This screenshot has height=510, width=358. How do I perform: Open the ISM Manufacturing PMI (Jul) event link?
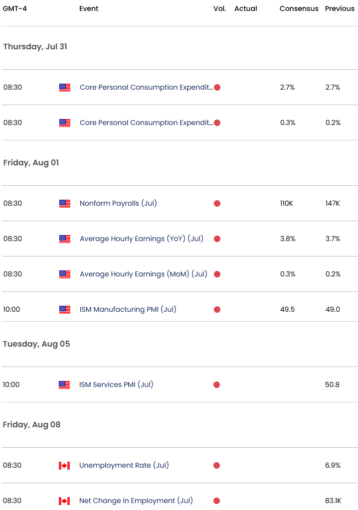(x=128, y=309)
